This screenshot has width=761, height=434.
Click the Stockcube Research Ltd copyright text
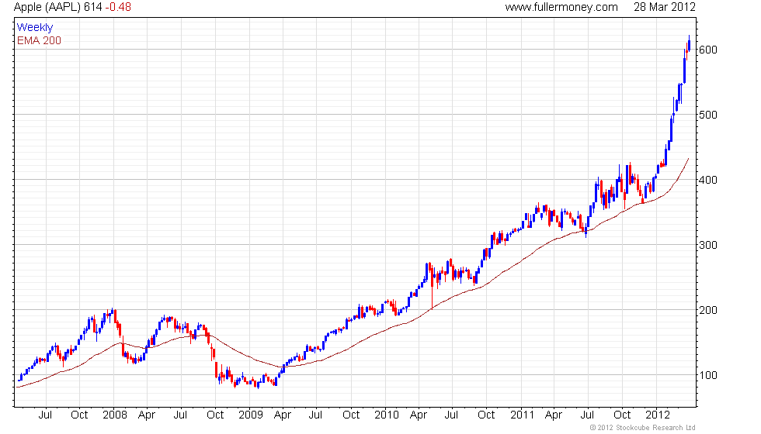pyautogui.click(x=643, y=428)
